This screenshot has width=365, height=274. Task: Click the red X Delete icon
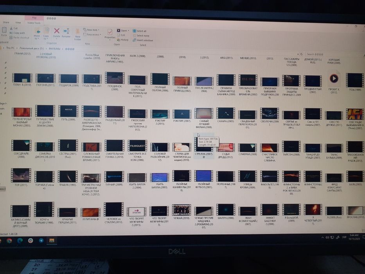click(x=57, y=31)
